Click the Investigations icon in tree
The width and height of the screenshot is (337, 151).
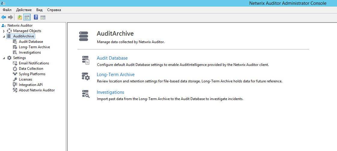[15, 52]
